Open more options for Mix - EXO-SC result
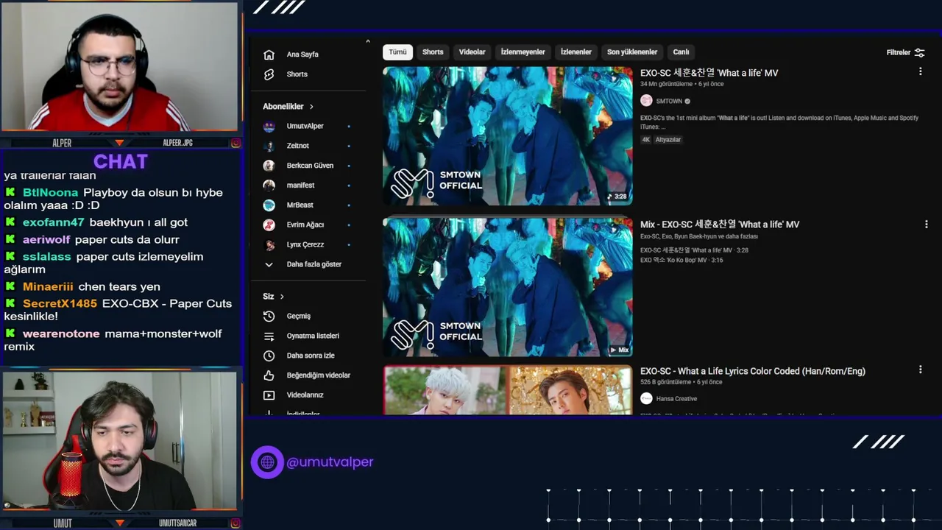The width and height of the screenshot is (942, 530). (x=926, y=224)
